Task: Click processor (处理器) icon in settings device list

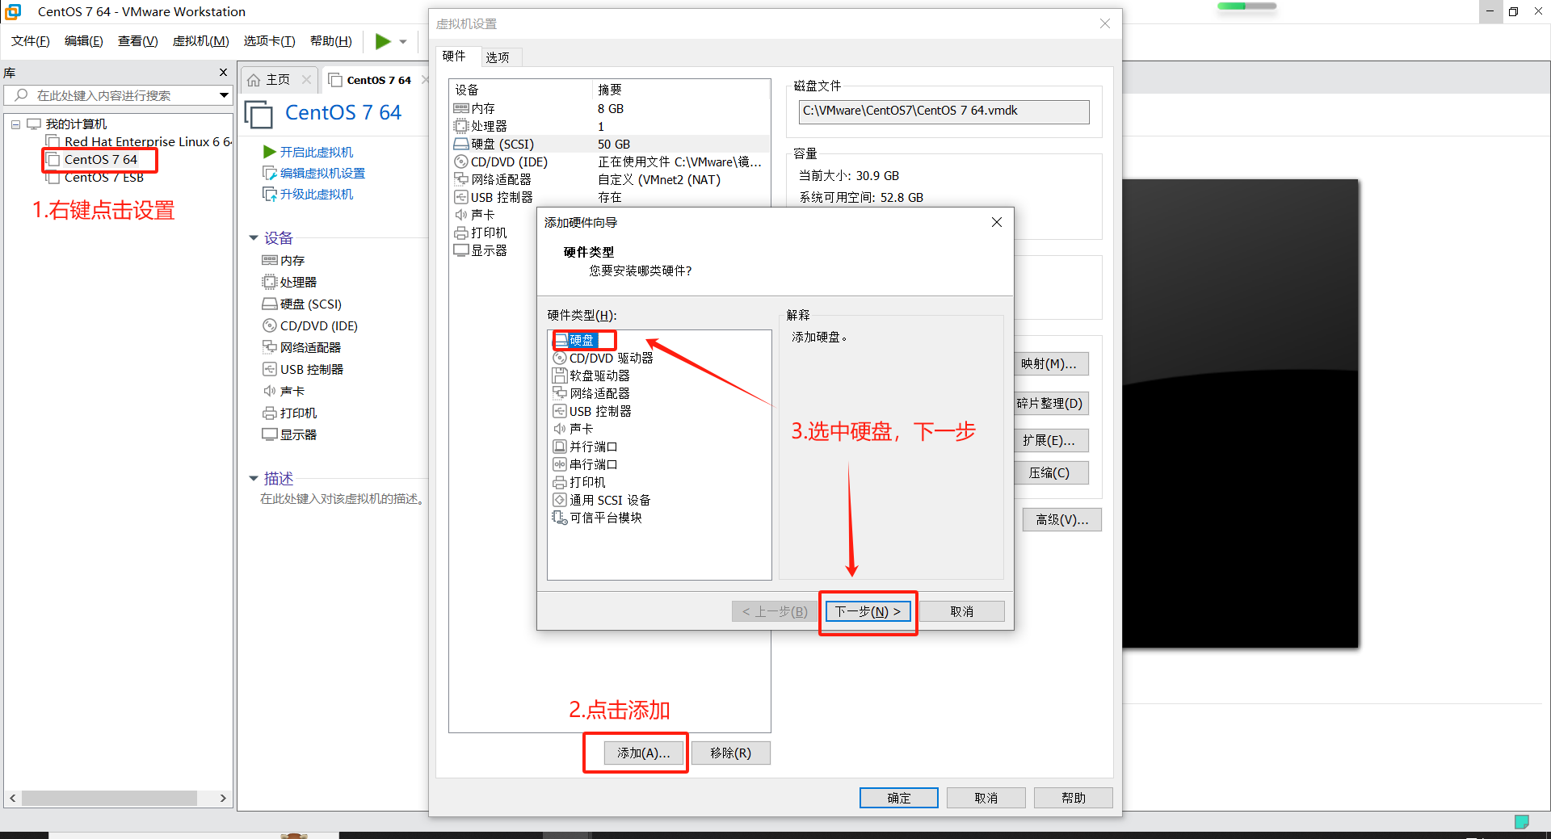Action: coord(461,126)
